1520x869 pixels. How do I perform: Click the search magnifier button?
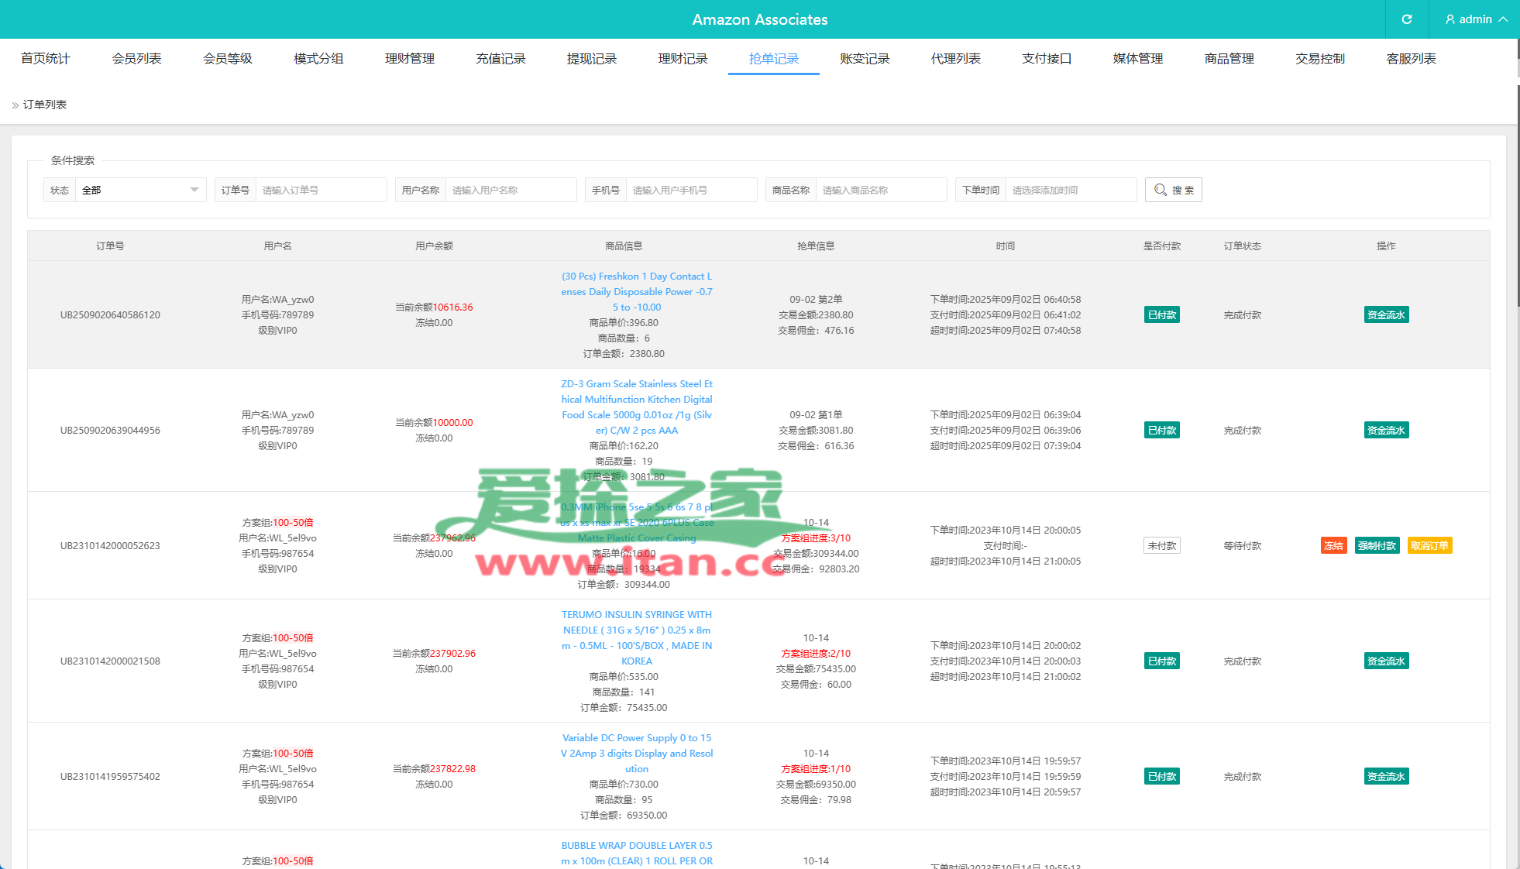click(x=1173, y=190)
